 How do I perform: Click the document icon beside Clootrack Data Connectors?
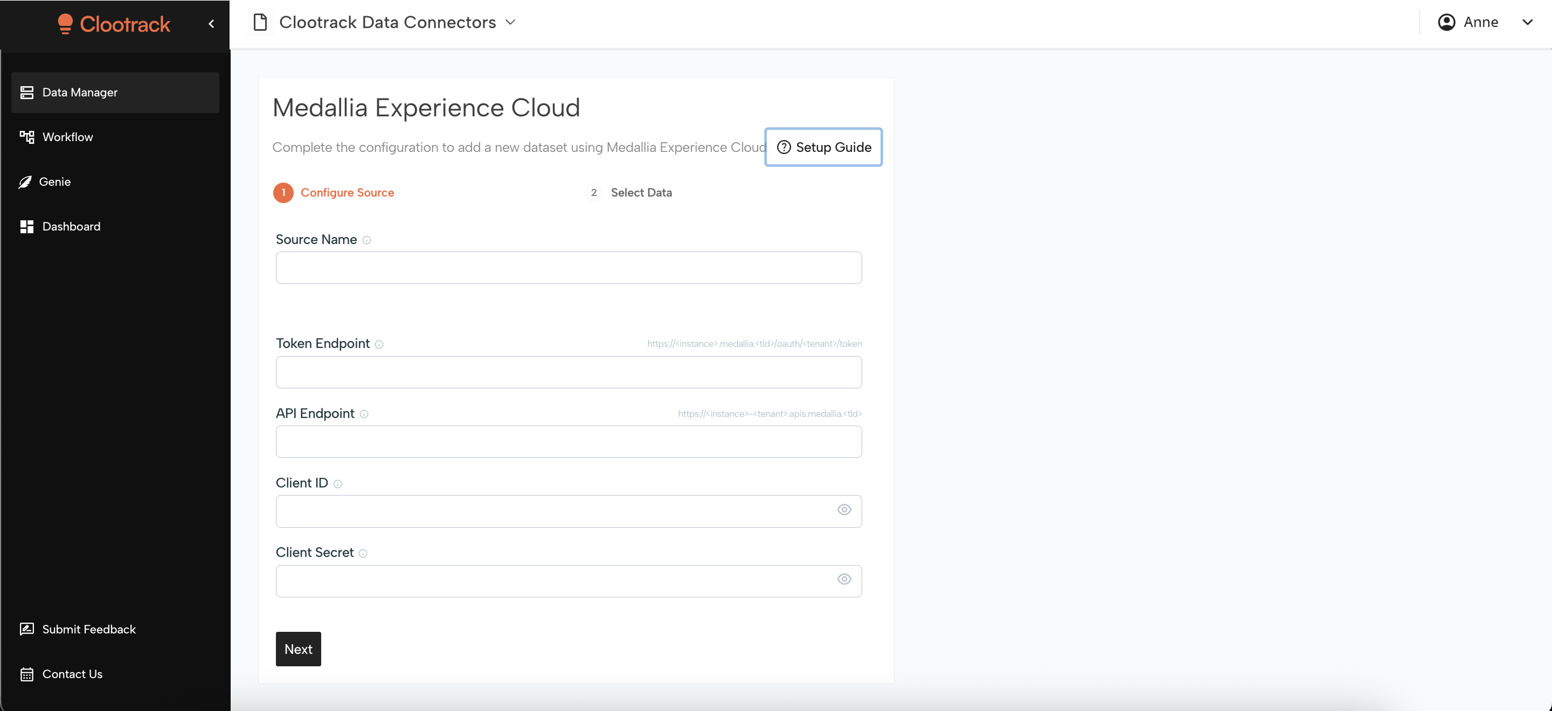260,22
